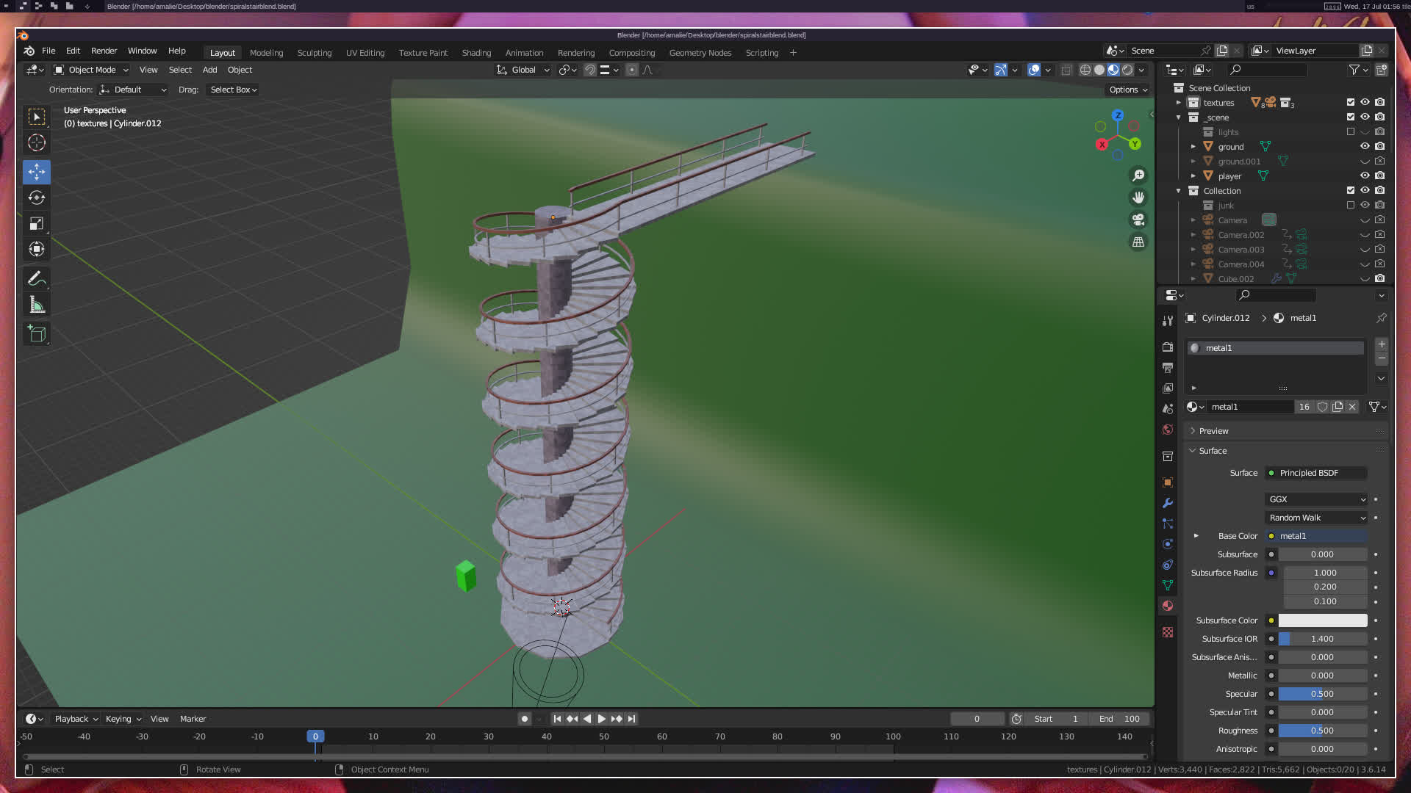
Task: Expand the player object tree item
Action: (x=1193, y=175)
